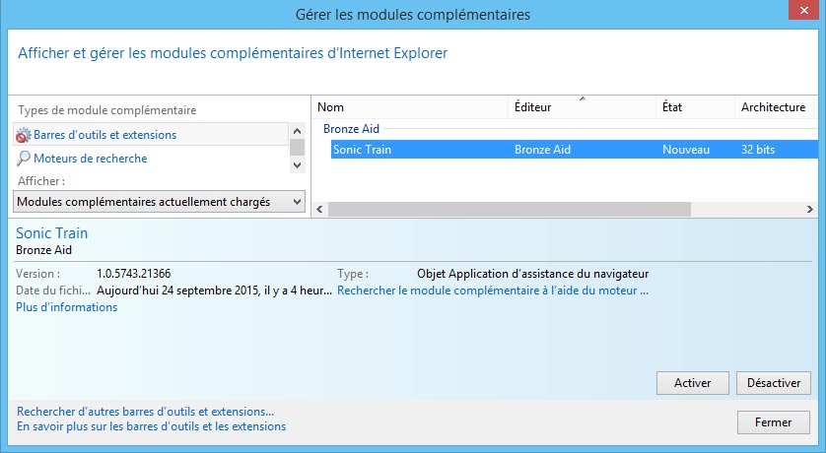The height and width of the screenshot is (453, 826).
Task: Click Bronze Aid publisher cell in the row
Action: point(542,150)
